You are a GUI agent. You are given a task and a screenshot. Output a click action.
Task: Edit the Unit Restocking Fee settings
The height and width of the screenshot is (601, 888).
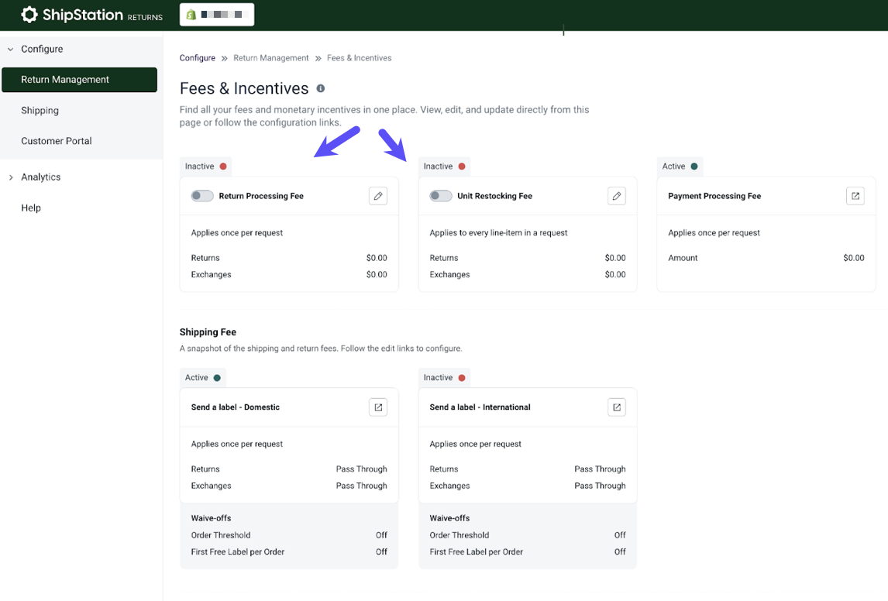tap(616, 195)
